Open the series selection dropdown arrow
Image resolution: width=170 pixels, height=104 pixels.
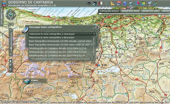[x=94, y=34]
